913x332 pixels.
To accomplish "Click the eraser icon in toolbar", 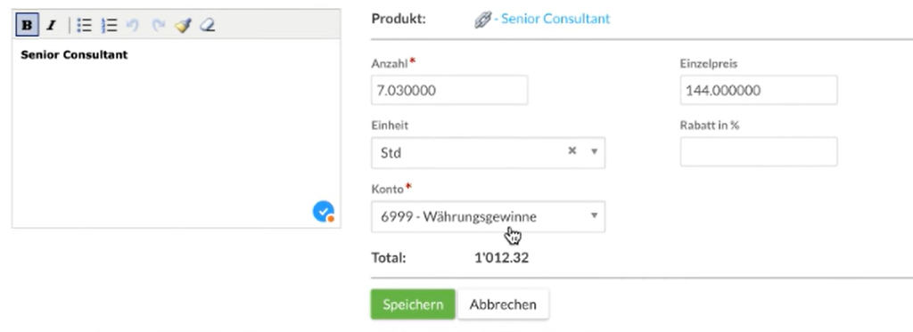I will pos(207,25).
